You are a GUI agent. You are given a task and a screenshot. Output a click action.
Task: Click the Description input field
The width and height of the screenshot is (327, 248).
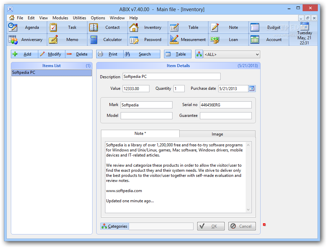[x=171, y=77]
